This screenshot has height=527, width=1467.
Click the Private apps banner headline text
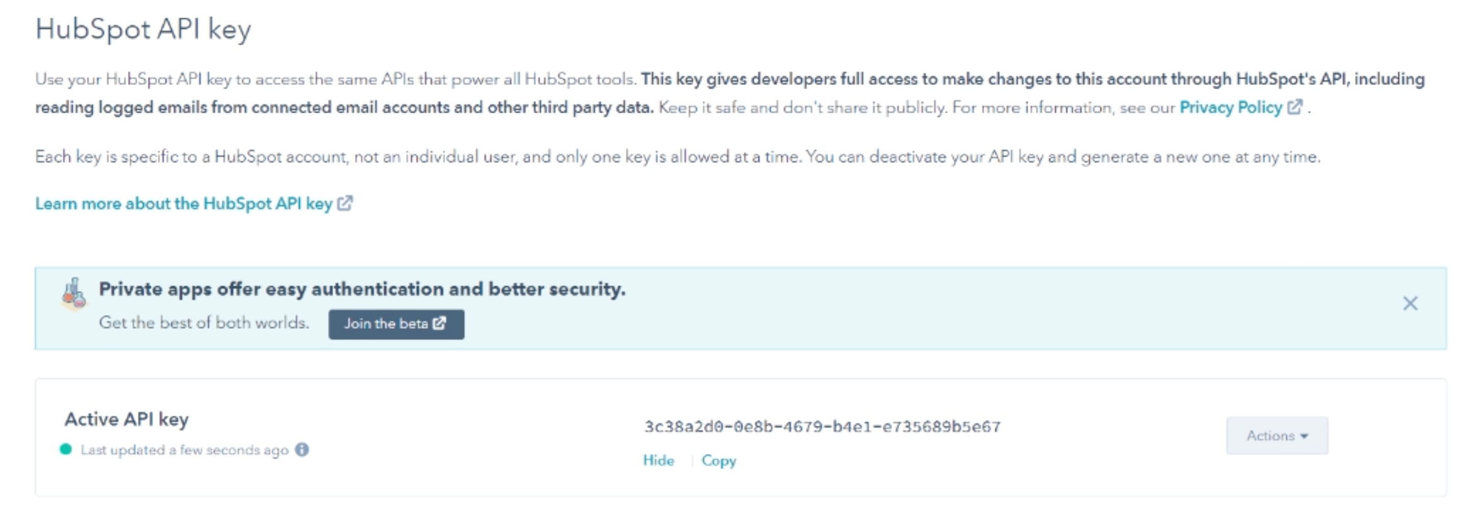362,289
